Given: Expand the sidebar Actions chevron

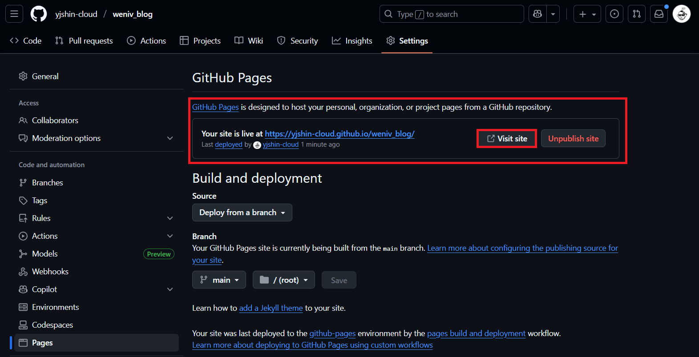Looking at the screenshot, I should (x=170, y=236).
